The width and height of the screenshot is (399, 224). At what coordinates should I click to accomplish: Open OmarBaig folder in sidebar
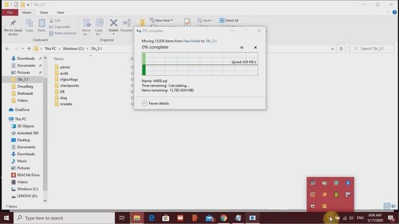point(22,86)
